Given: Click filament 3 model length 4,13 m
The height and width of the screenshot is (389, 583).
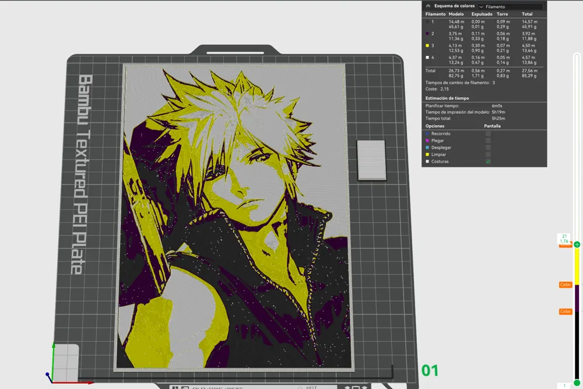Looking at the screenshot, I should tap(455, 45).
